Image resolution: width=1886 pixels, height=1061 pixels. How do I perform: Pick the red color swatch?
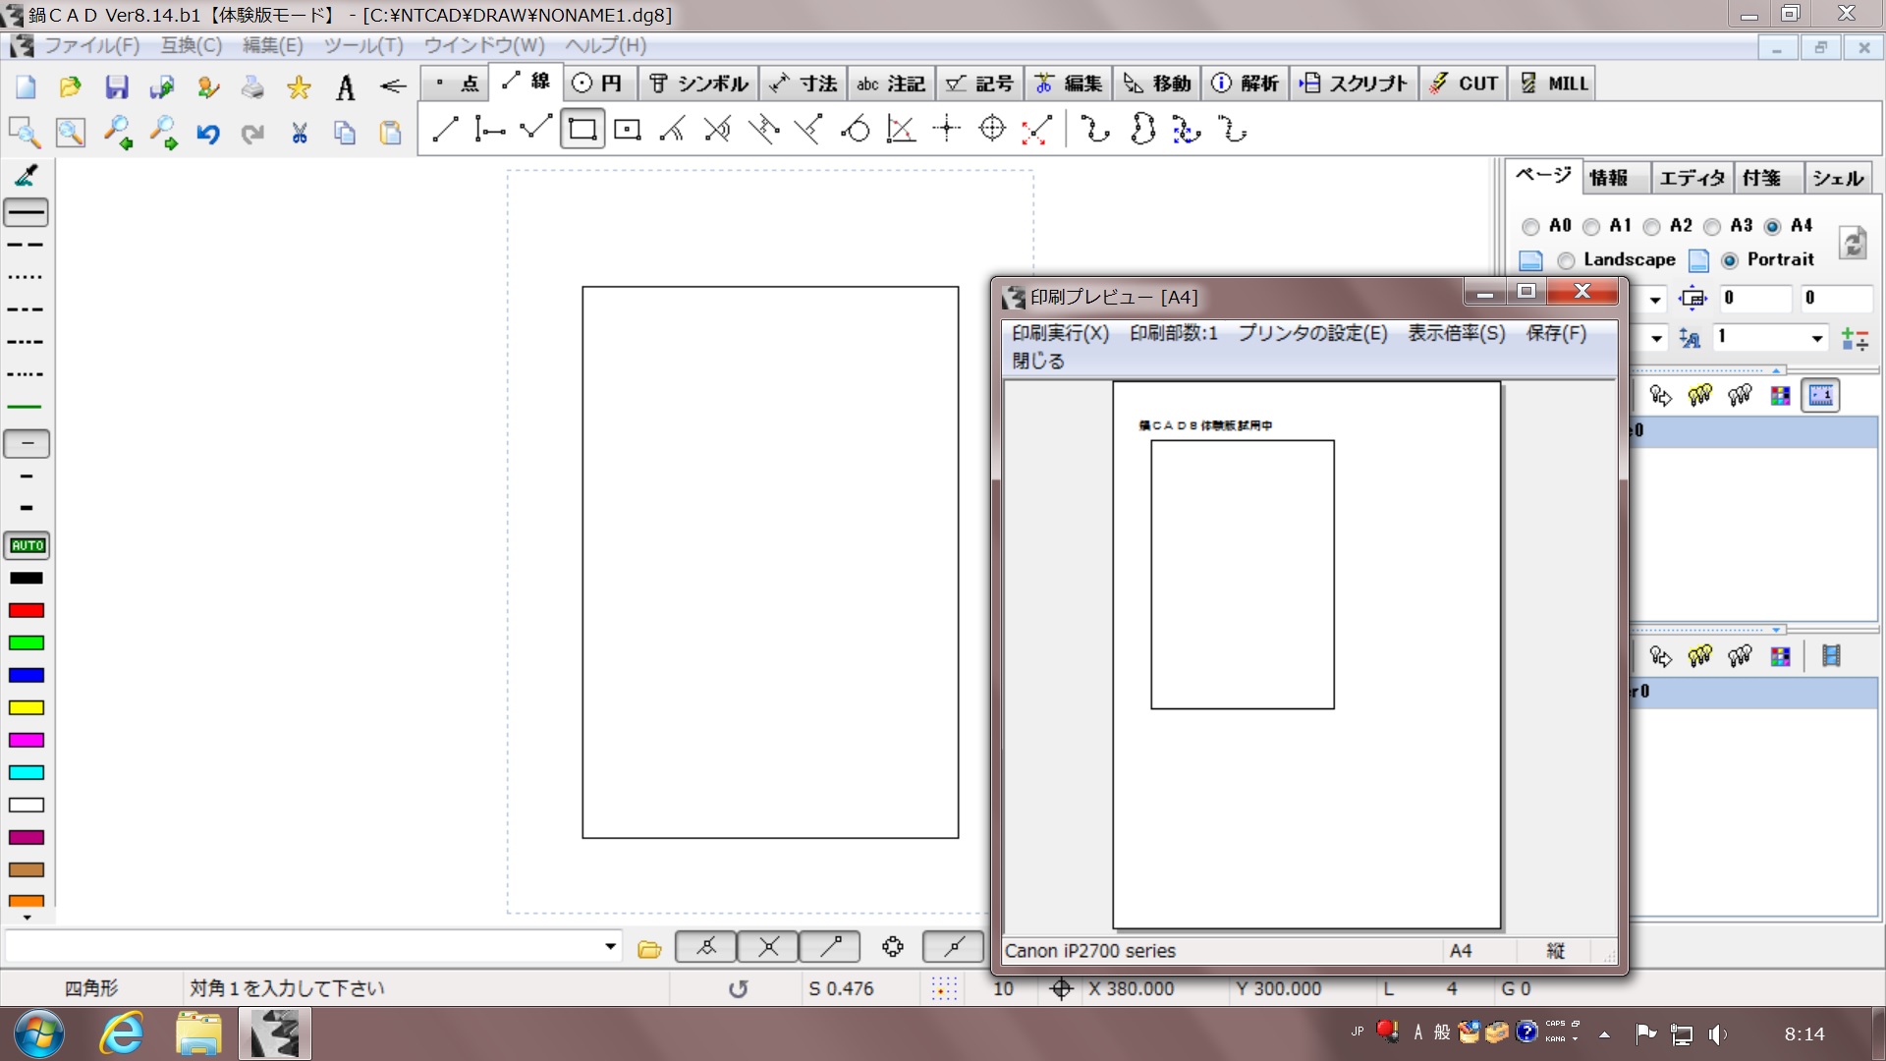pyautogui.click(x=27, y=610)
